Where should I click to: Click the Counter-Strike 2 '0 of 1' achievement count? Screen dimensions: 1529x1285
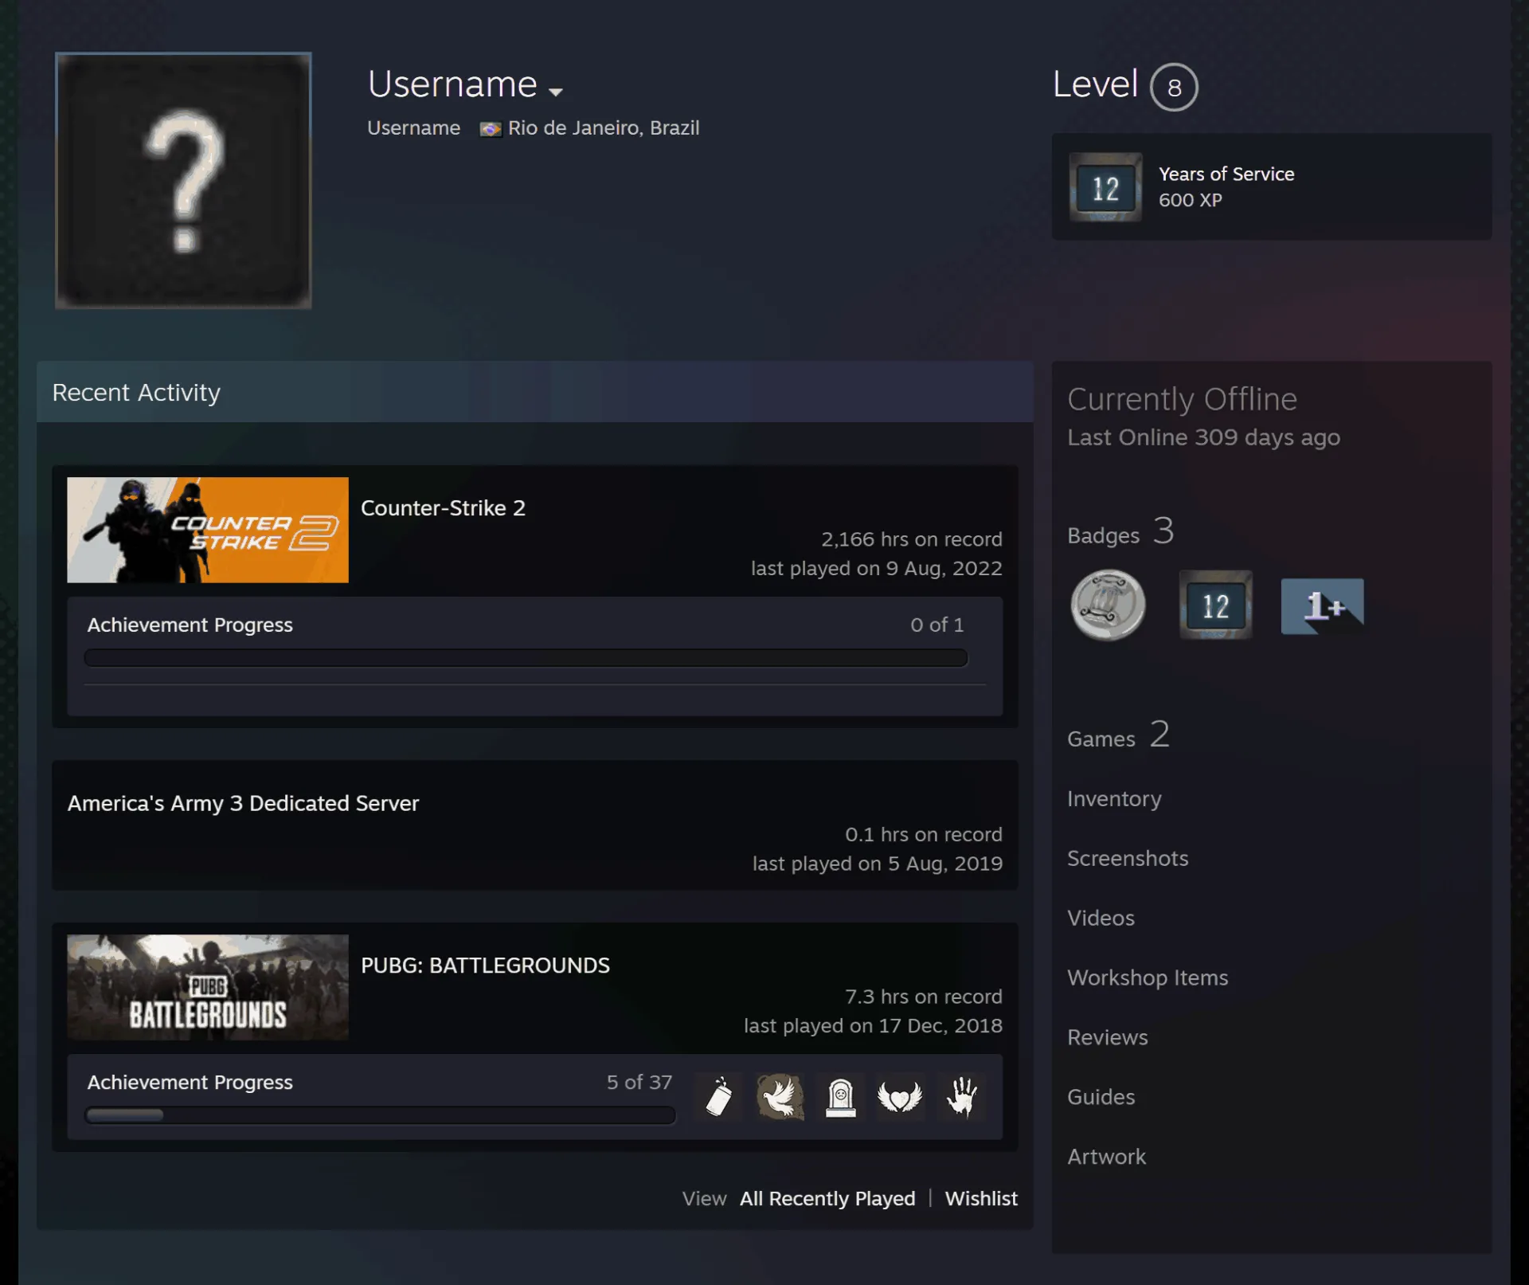(x=937, y=625)
